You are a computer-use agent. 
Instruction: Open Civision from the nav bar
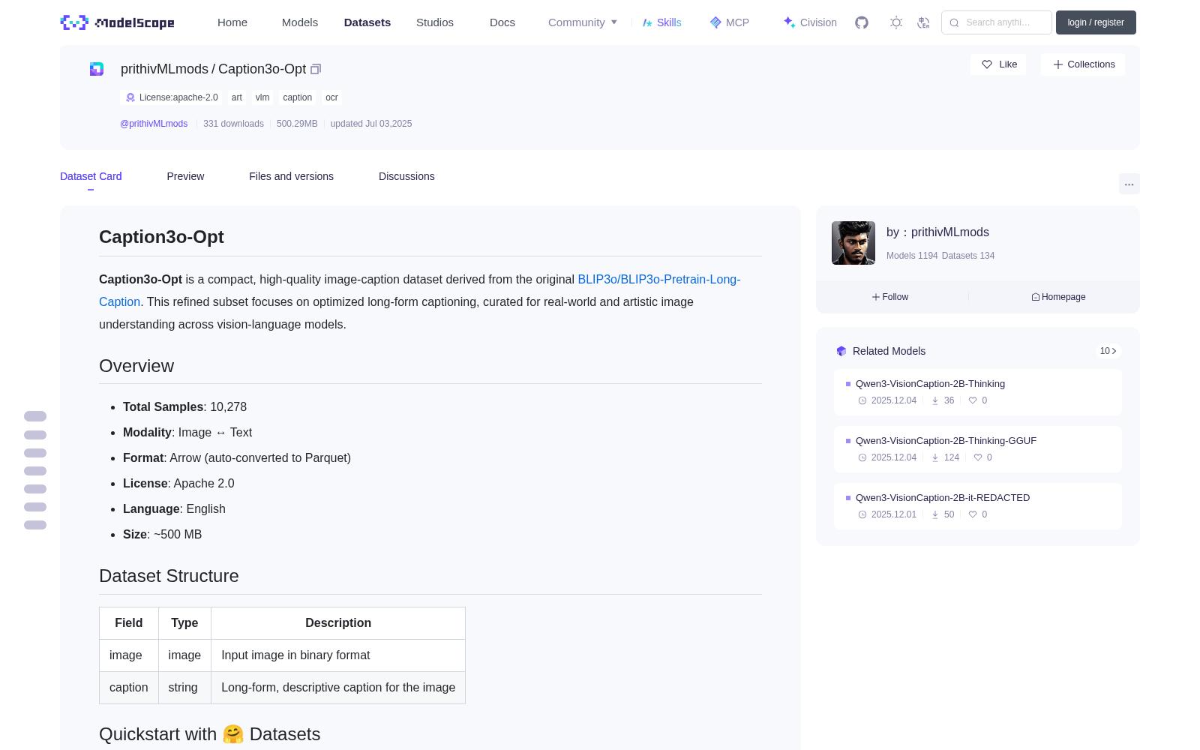810,22
